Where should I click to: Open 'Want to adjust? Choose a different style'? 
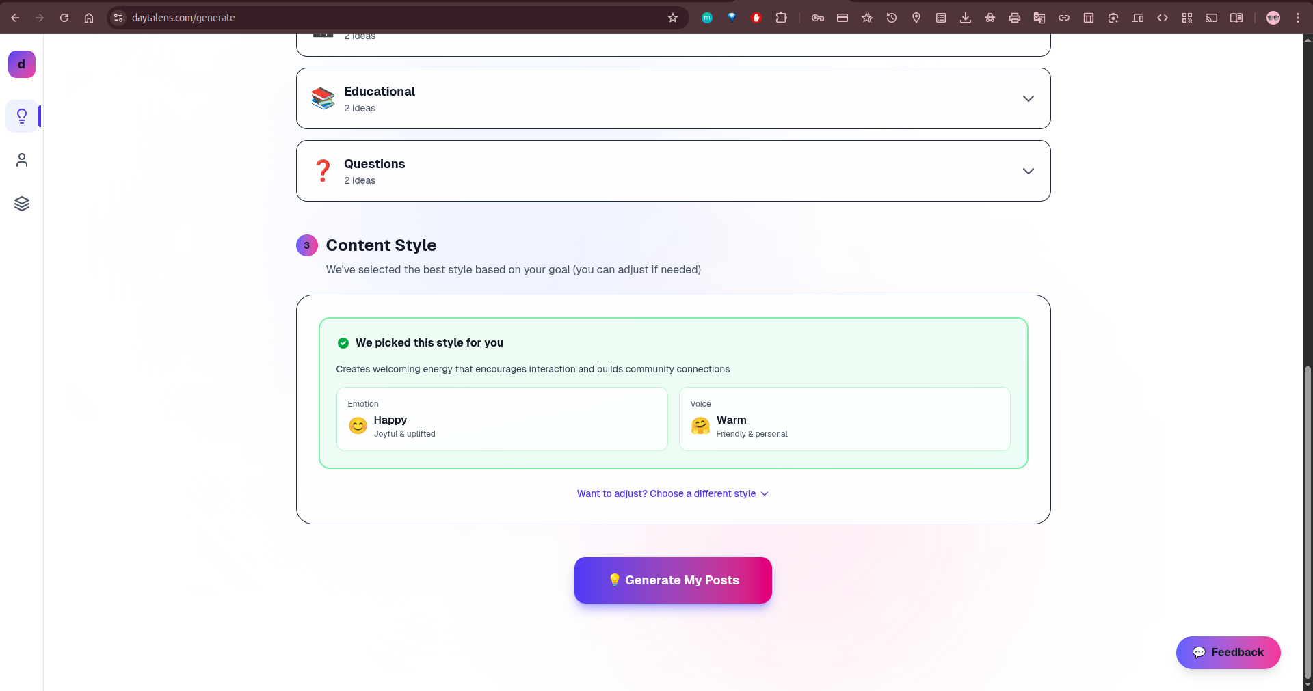point(672,493)
